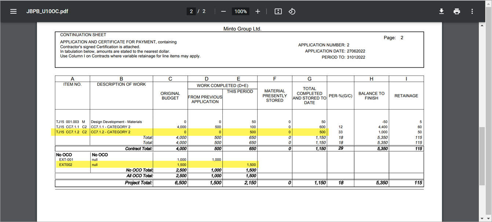Screen dimensions: 492x222
Task: Click the fit to page icon
Action: click(x=278, y=11)
